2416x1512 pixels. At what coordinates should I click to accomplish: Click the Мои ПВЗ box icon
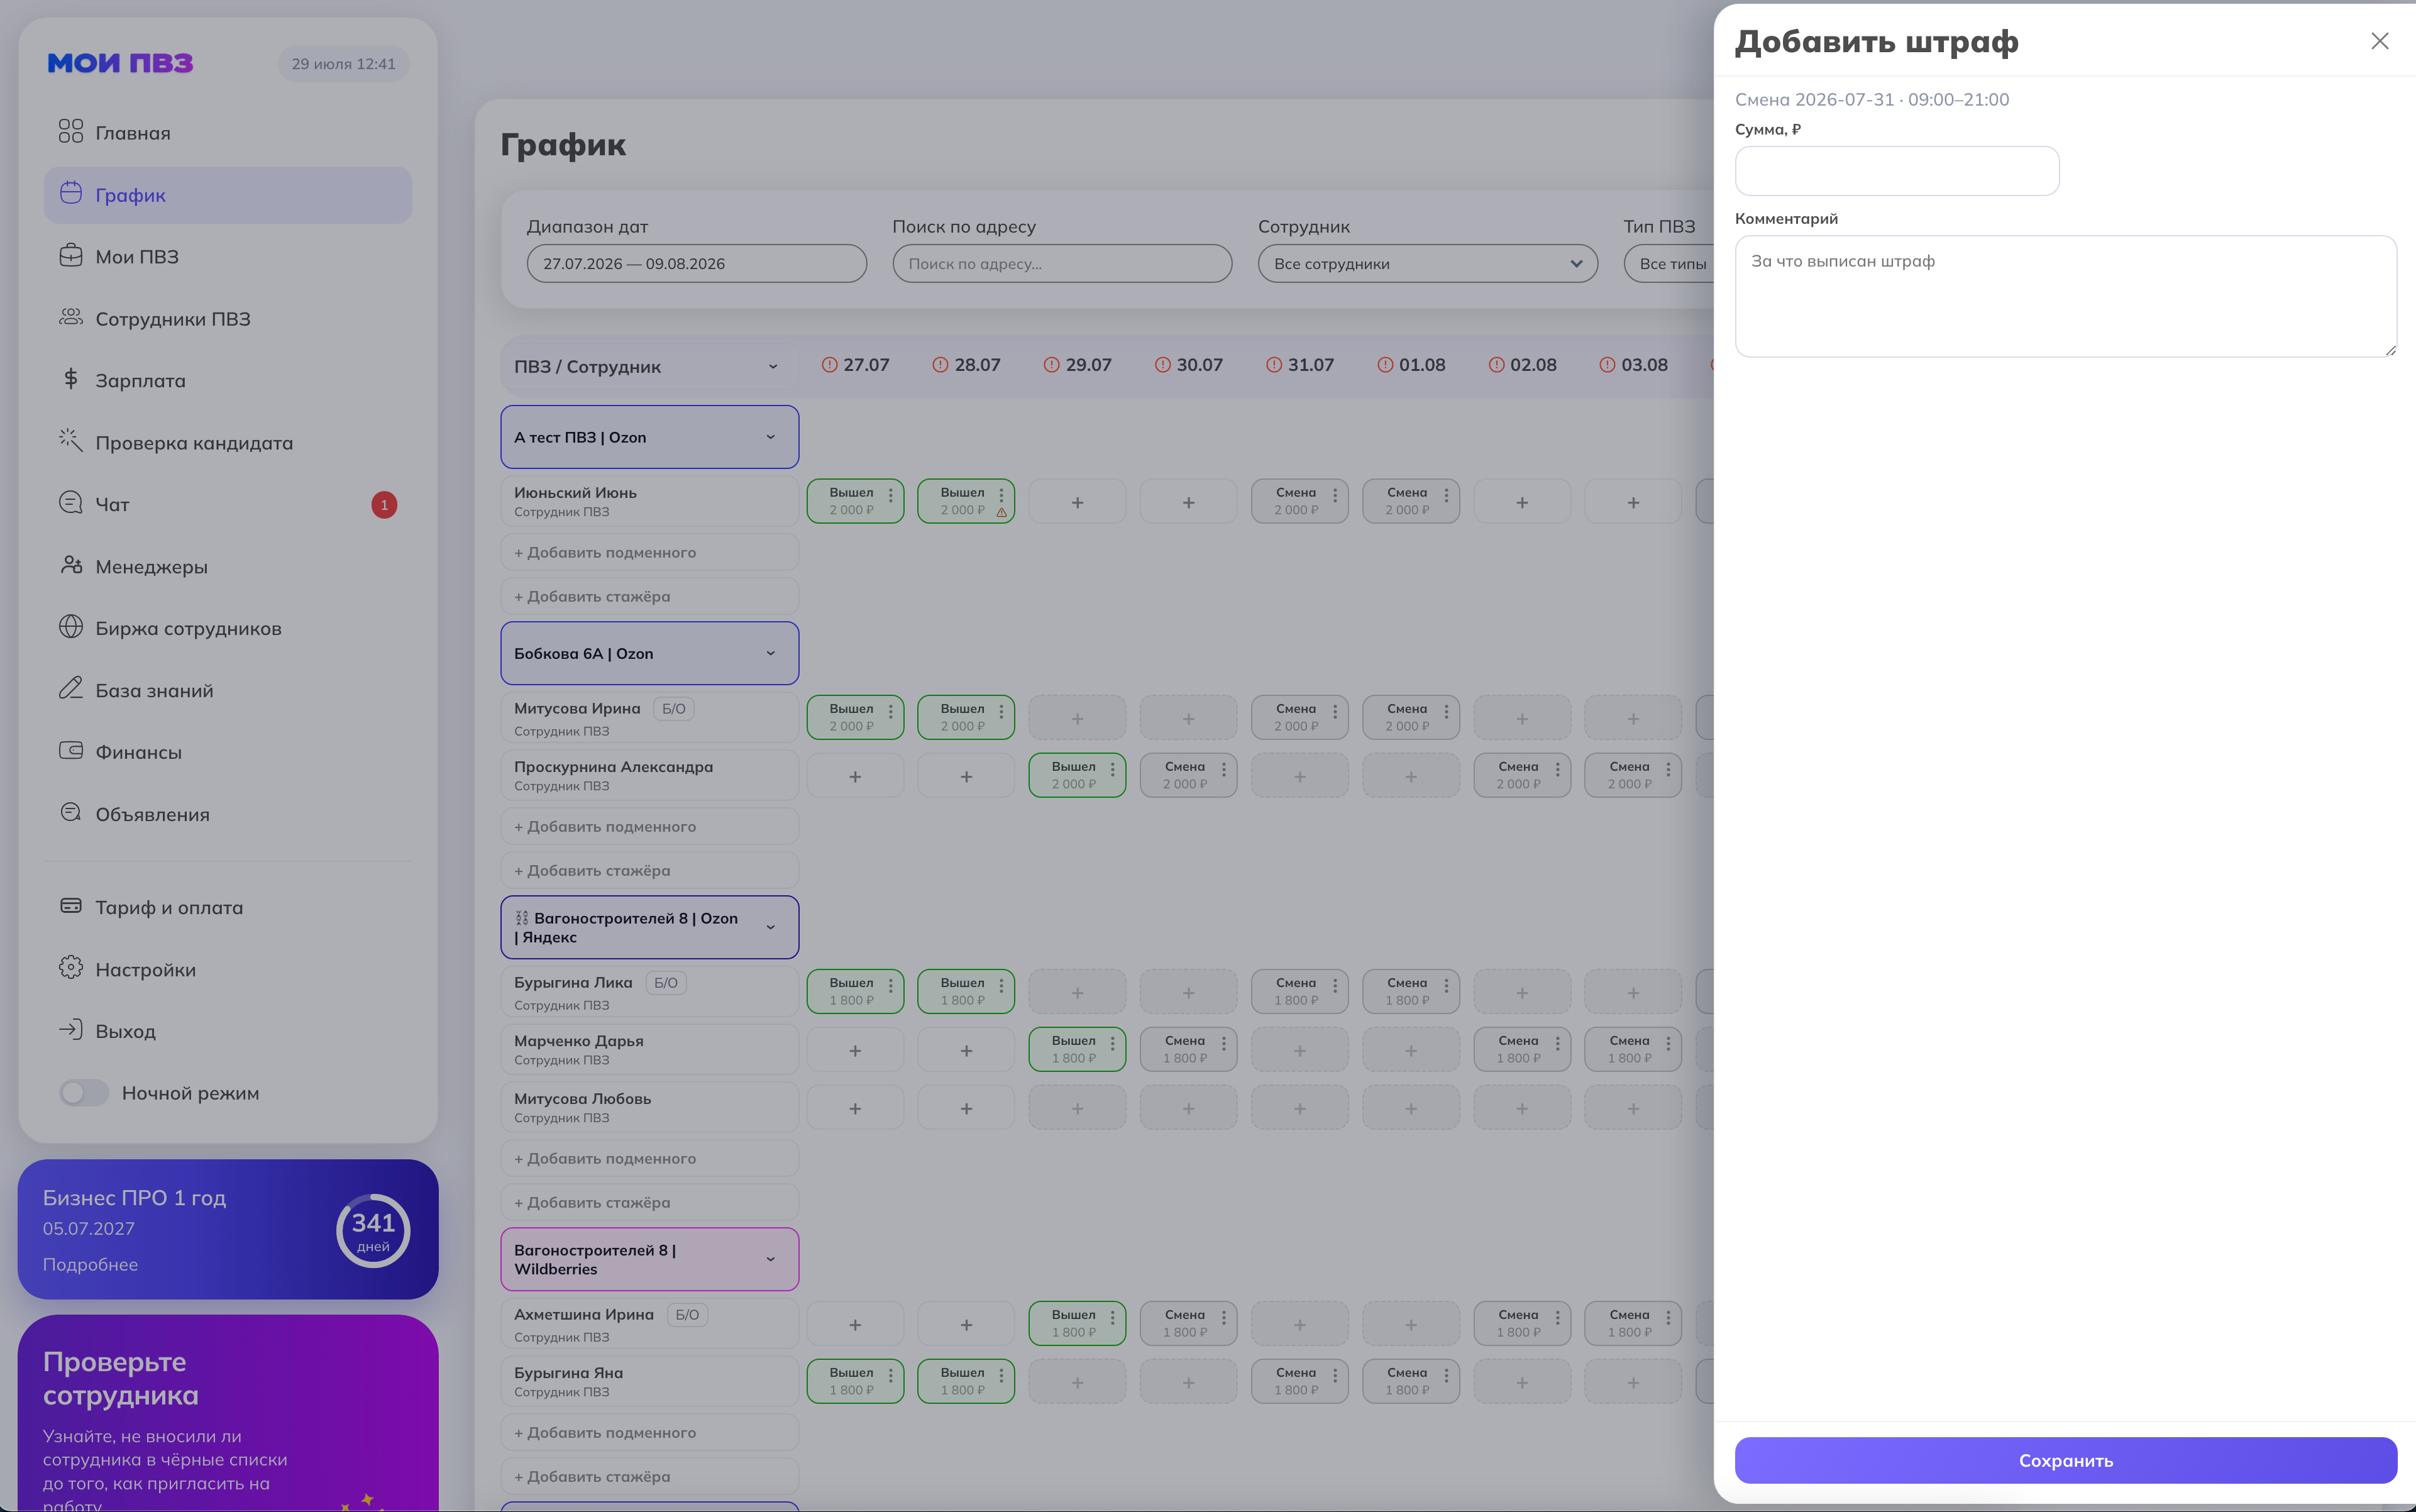[x=70, y=255]
